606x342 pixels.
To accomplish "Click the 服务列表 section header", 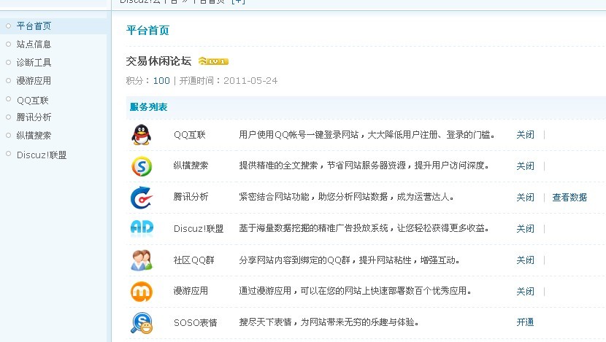I will (x=148, y=107).
